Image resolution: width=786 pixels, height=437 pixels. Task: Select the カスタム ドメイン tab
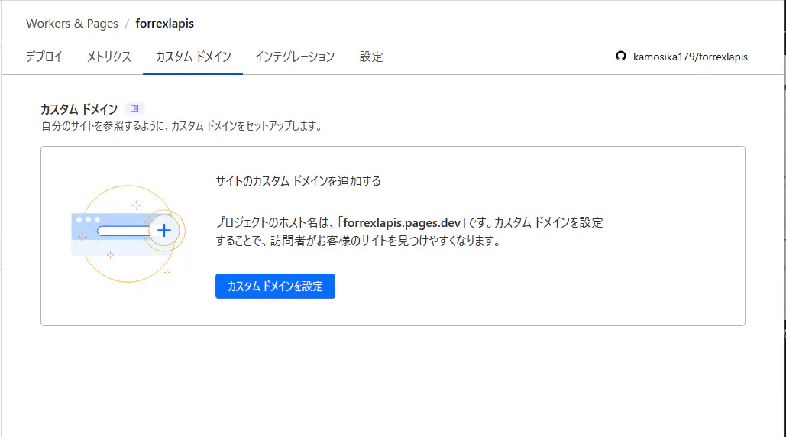click(192, 57)
